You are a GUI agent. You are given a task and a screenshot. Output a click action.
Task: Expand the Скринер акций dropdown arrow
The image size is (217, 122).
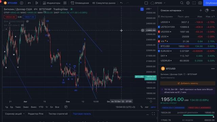pos(24,114)
